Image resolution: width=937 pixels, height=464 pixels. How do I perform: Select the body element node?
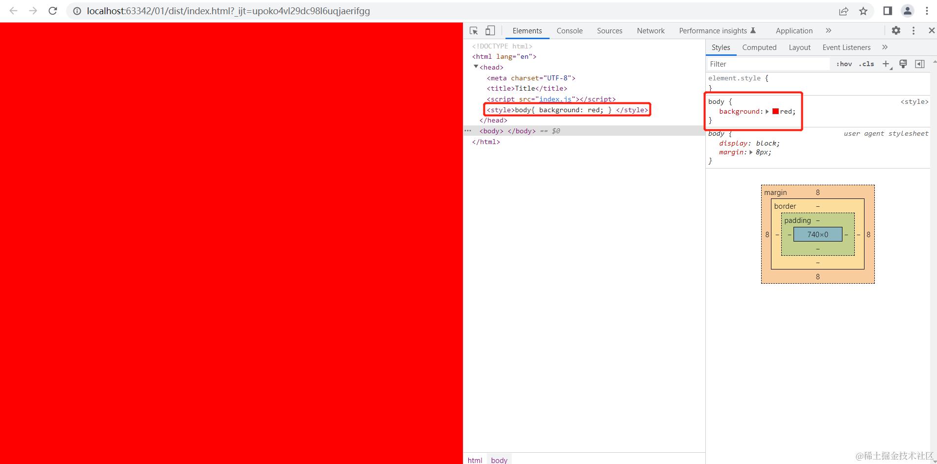point(507,131)
